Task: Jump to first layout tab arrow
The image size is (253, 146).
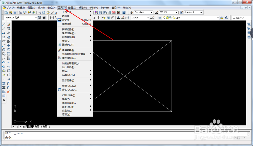Action: [13, 127]
